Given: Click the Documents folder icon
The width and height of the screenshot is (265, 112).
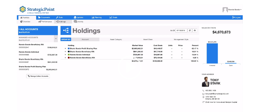Looking at the screenshot, I should coord(39,17).
